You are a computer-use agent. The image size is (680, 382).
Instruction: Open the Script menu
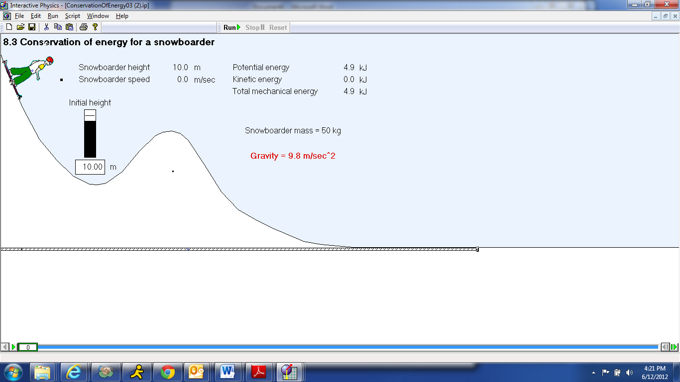(72, 16)
